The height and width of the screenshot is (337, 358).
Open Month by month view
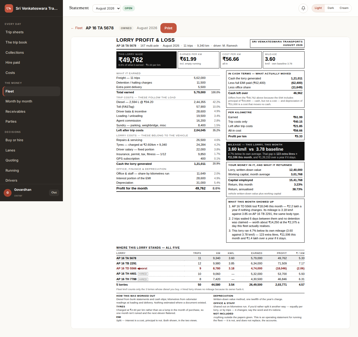coord(31,101)
